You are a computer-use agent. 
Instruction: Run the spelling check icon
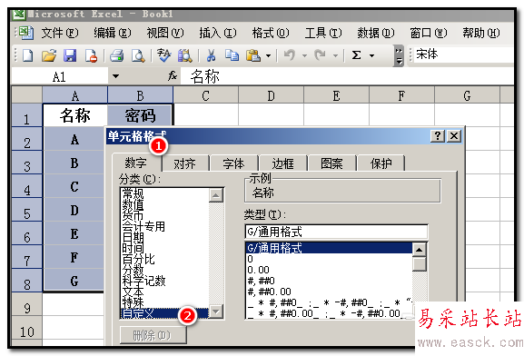tap(163, 55)
